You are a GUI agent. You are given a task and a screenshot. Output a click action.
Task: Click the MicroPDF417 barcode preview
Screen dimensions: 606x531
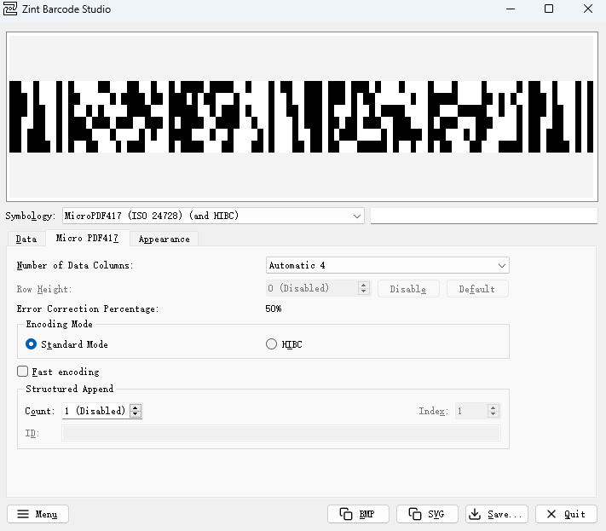(302, 117)
